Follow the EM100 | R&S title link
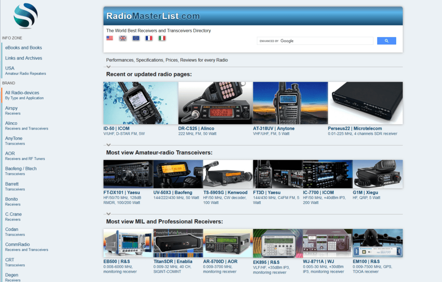The image size is (442, 282). pos(366,262)
